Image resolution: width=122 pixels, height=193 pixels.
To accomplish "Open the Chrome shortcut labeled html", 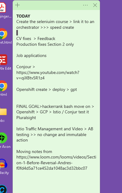I will 3,86.
